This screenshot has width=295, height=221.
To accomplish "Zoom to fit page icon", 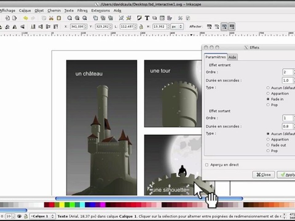I will pos(85,18).
